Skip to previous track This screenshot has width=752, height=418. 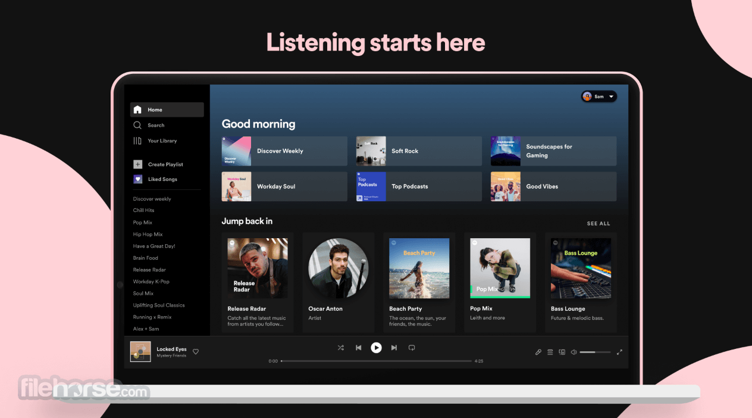tap(358, 348)
